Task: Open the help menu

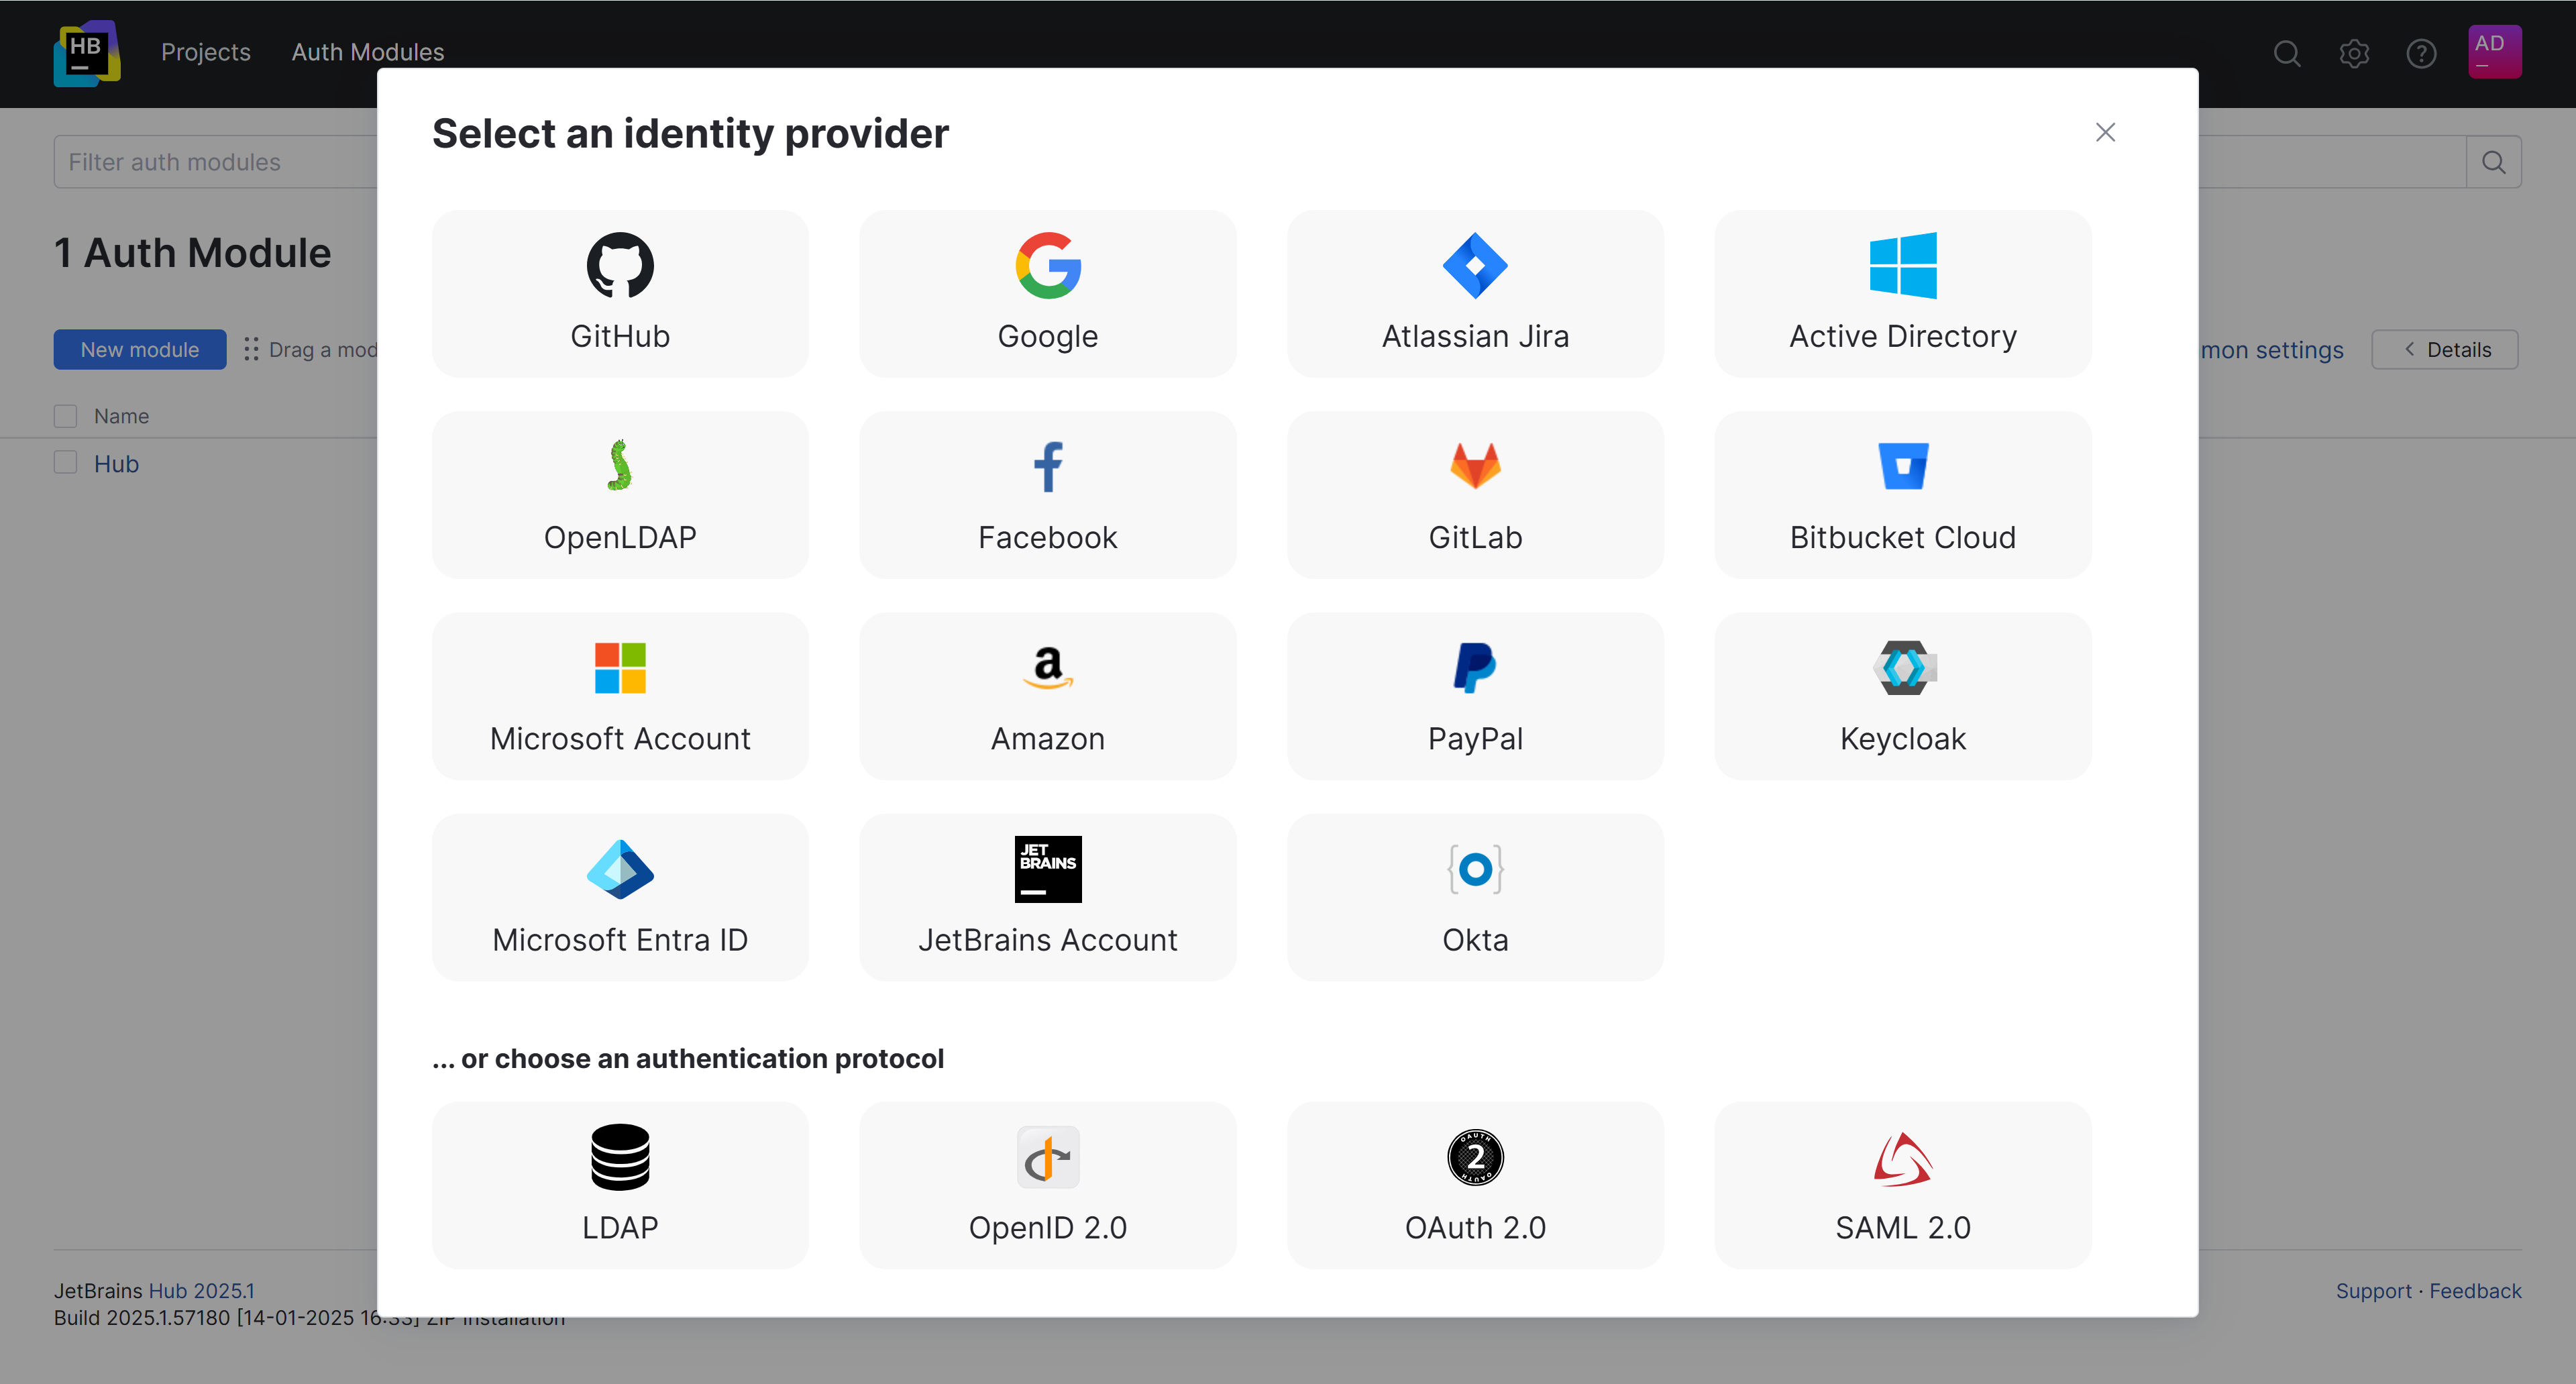Action: 2421,54
